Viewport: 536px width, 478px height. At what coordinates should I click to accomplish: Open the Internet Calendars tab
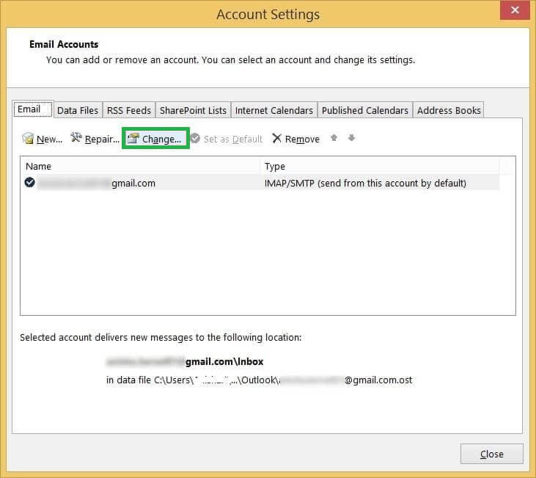coord(274,110)
